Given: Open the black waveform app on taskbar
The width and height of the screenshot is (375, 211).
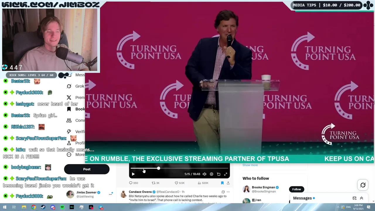Looking at the screenshot, I should 72,207.
